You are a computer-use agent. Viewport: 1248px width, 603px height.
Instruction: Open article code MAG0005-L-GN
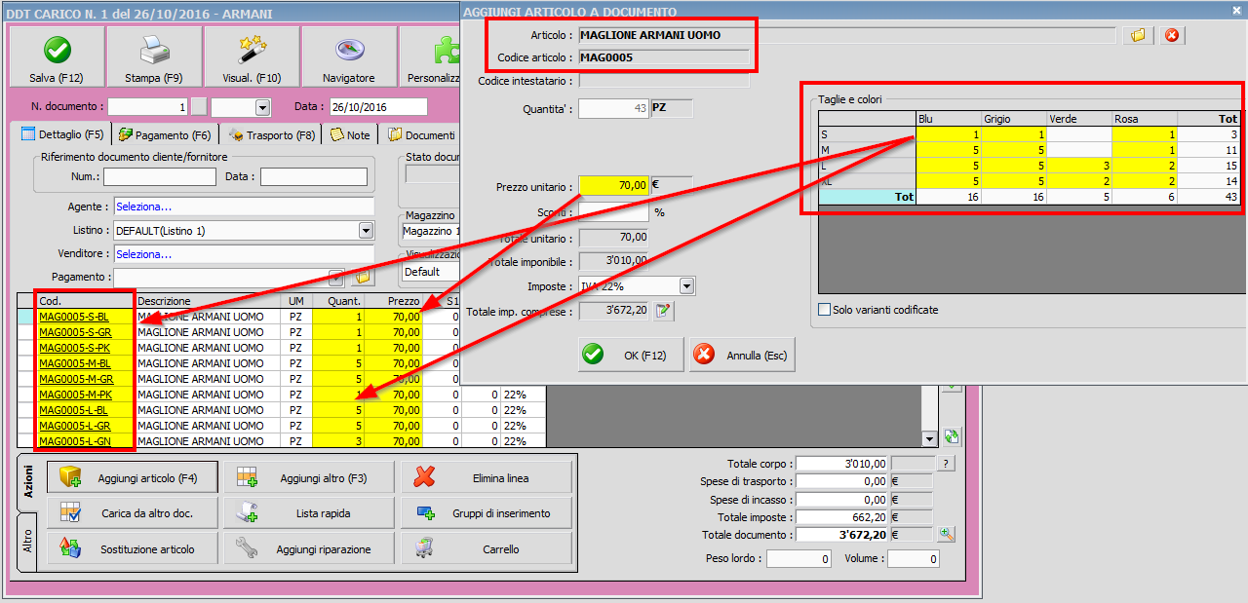pos(74,441)
